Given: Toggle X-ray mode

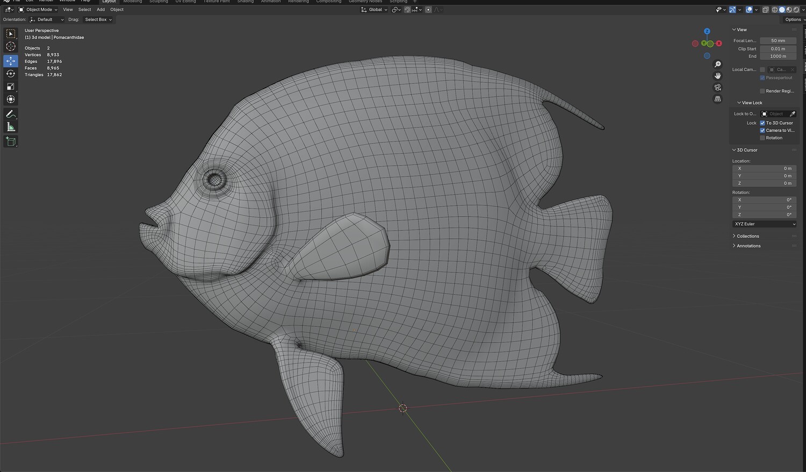Looking at the screenshot, I should [766, 10].
